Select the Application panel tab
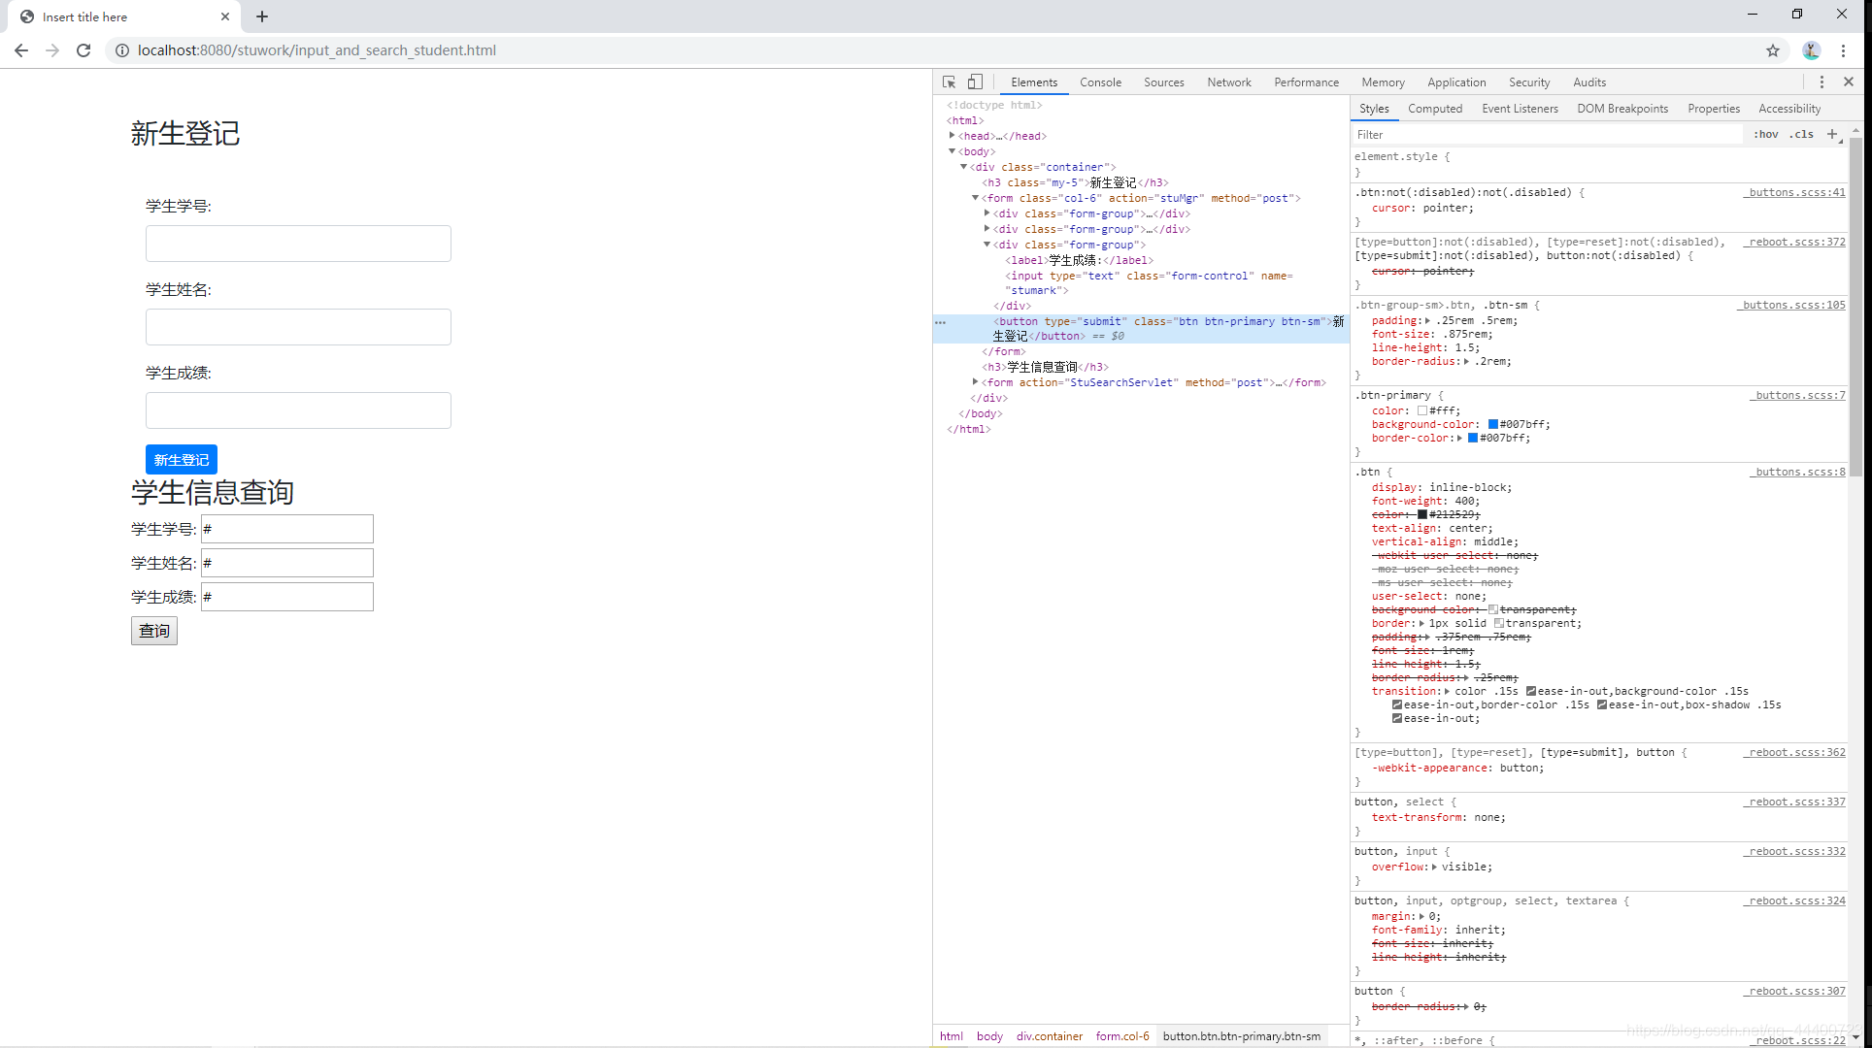Viewport: 1872px width, 1048px height. [x=1456, y=81]
